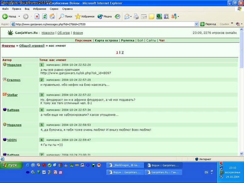Viewport: 244px width, 183px height.
Task: Launch Word from quick launch W icon
Action: tap(44, 172)
